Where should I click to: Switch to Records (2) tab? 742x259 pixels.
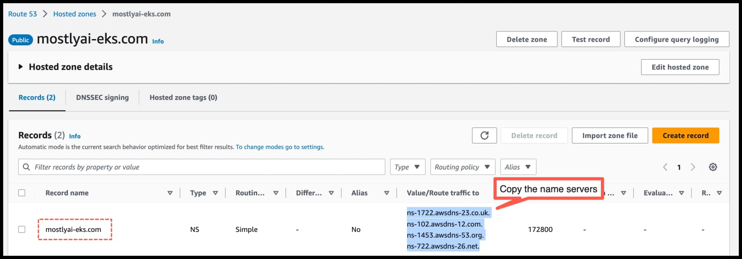(37, 97)
